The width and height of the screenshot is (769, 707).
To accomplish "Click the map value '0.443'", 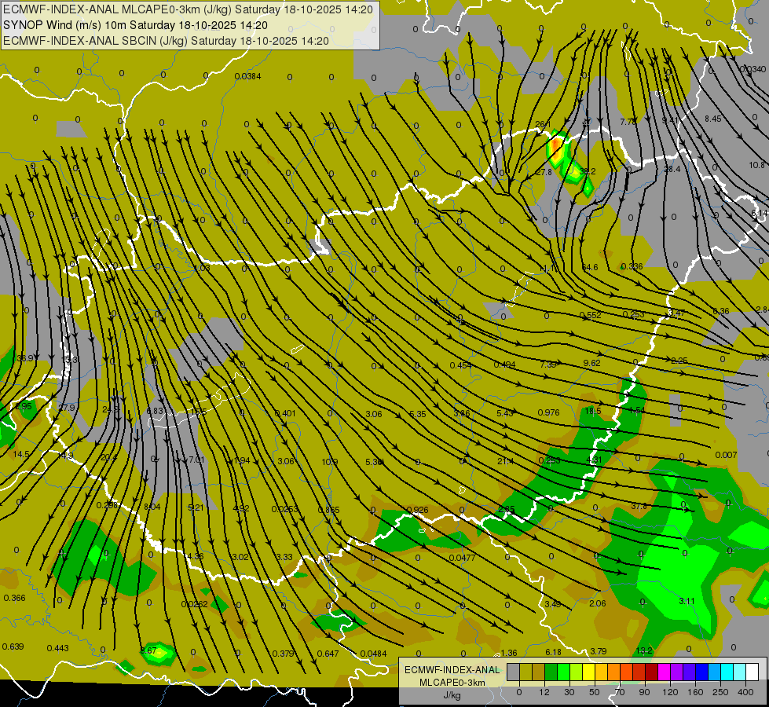I will pyautogui.click(x=58, y=648).
